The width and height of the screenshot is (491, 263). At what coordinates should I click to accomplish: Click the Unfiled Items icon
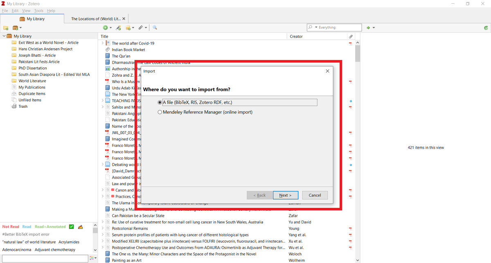[x=14, y=100]
